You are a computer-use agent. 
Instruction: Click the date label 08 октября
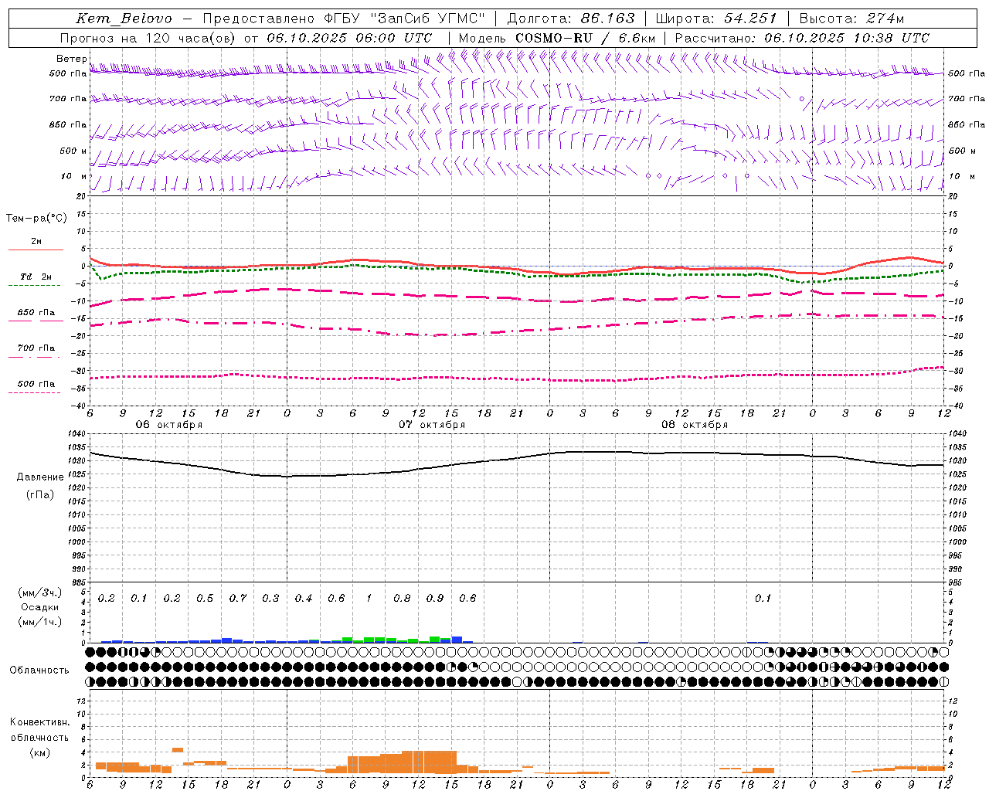695,425
